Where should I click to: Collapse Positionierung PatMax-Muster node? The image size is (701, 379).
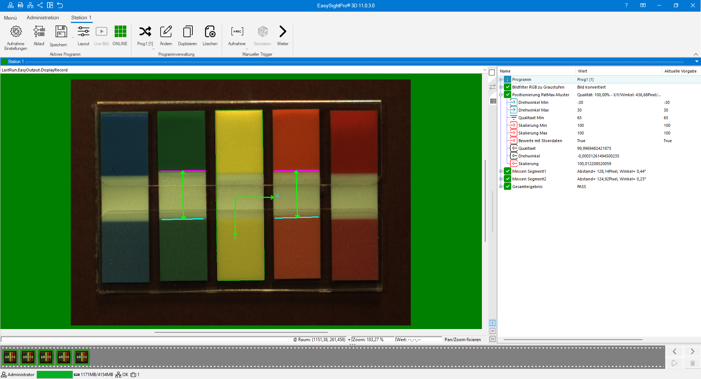click(501, 95)
